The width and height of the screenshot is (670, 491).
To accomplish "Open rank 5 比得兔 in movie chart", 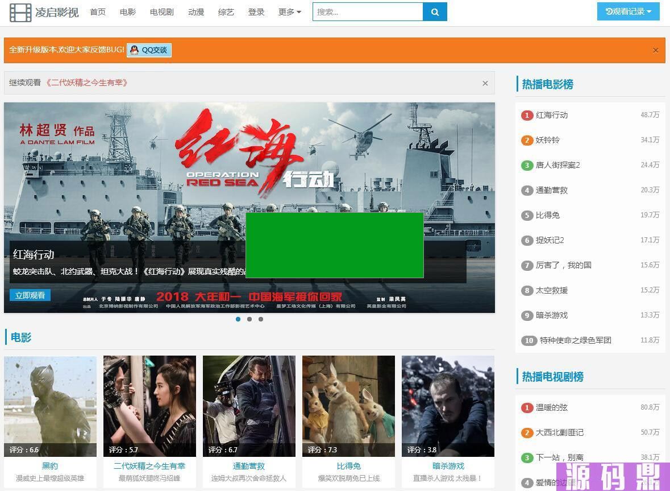I will pyautogui.click(x=547, y=215).
